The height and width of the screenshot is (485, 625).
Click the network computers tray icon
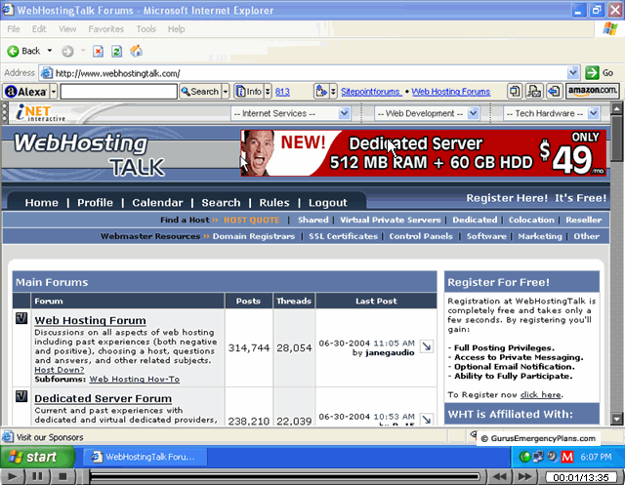click(x=538, y=457)
